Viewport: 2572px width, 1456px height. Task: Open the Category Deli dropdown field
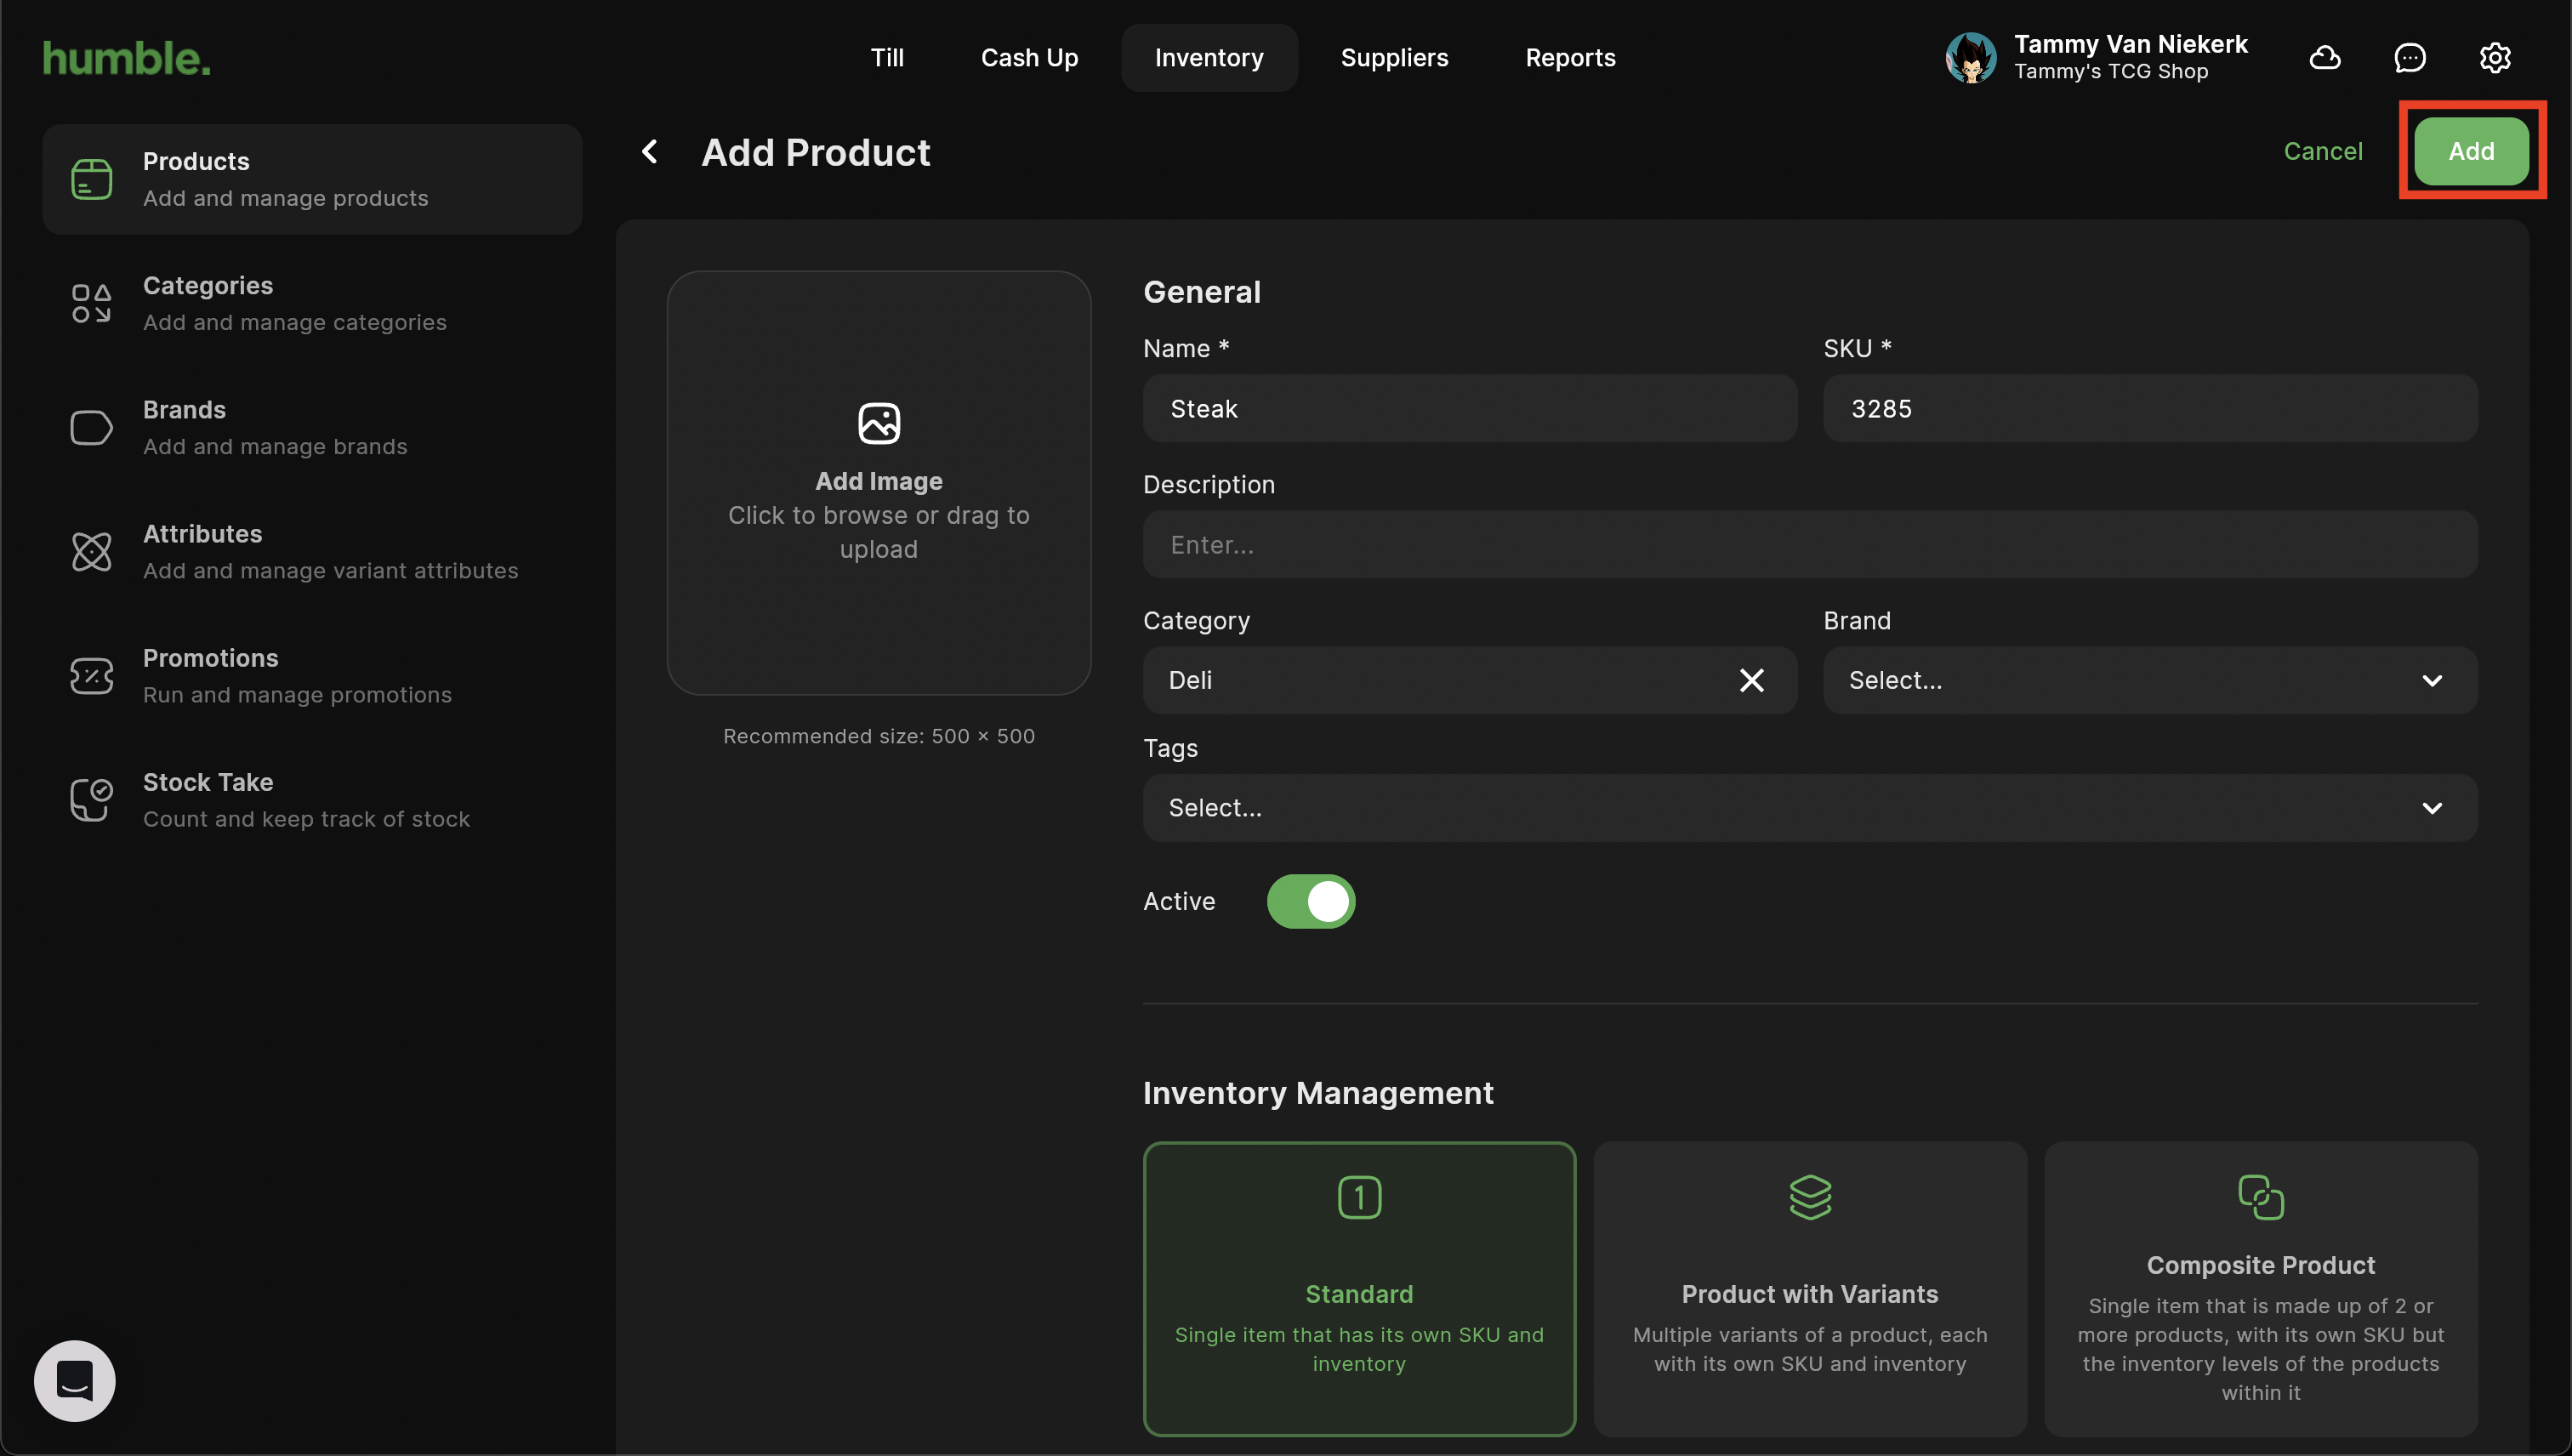click(1440, 680)
